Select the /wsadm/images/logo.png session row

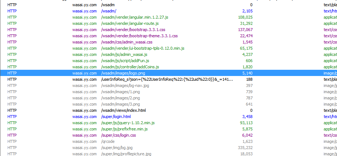click(x=169, y=73)
